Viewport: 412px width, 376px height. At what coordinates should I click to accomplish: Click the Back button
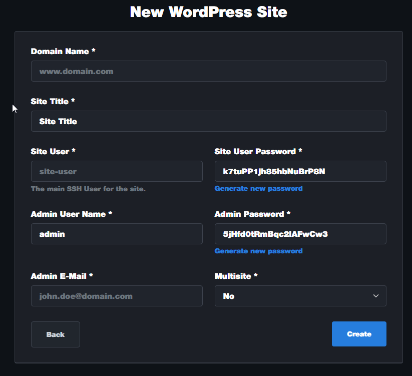(x=55, y=334)
